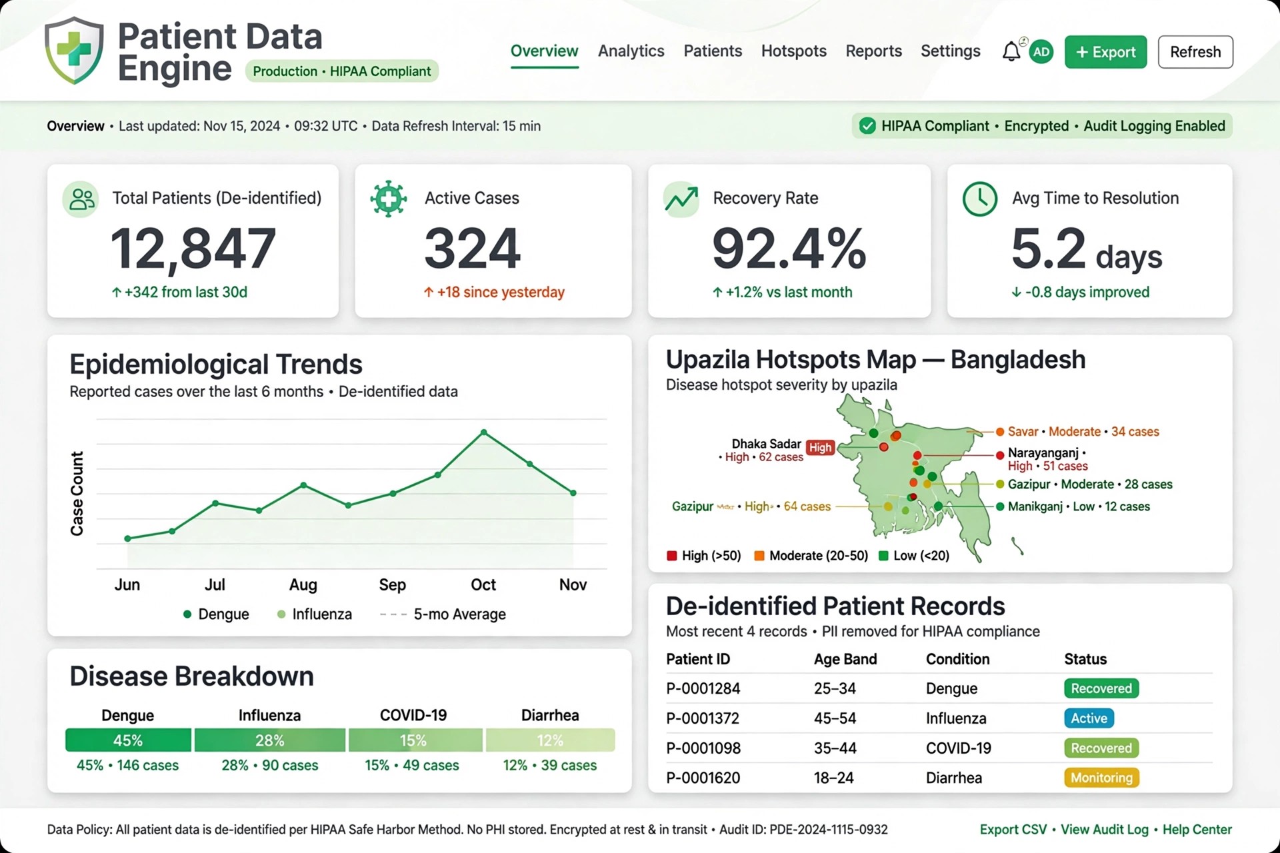The image size is (1280, 853).
Task: Click the Gazipur Moderate marker dot
Action: point(1000,484)
